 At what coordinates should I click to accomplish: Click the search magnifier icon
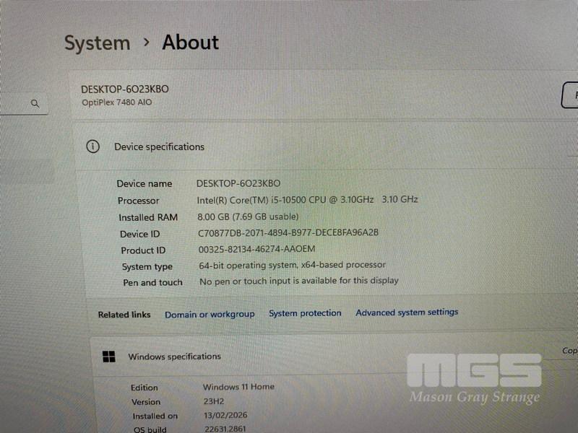[35, 104]
